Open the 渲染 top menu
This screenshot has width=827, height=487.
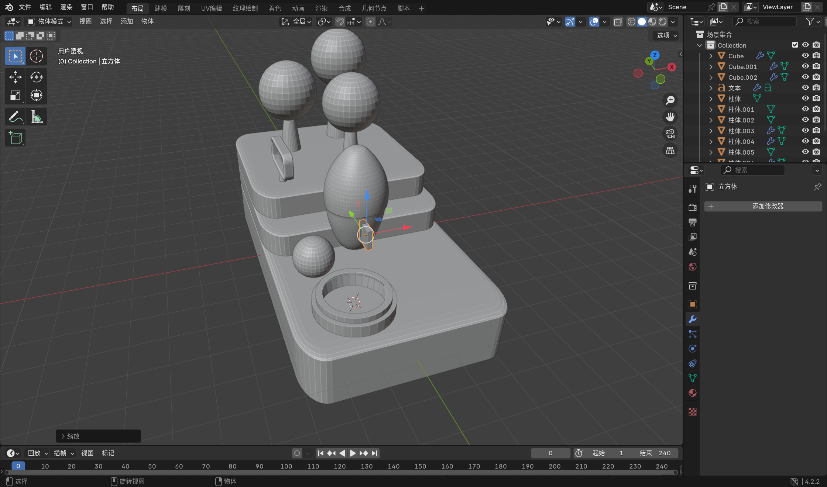[x=66, y=7]
